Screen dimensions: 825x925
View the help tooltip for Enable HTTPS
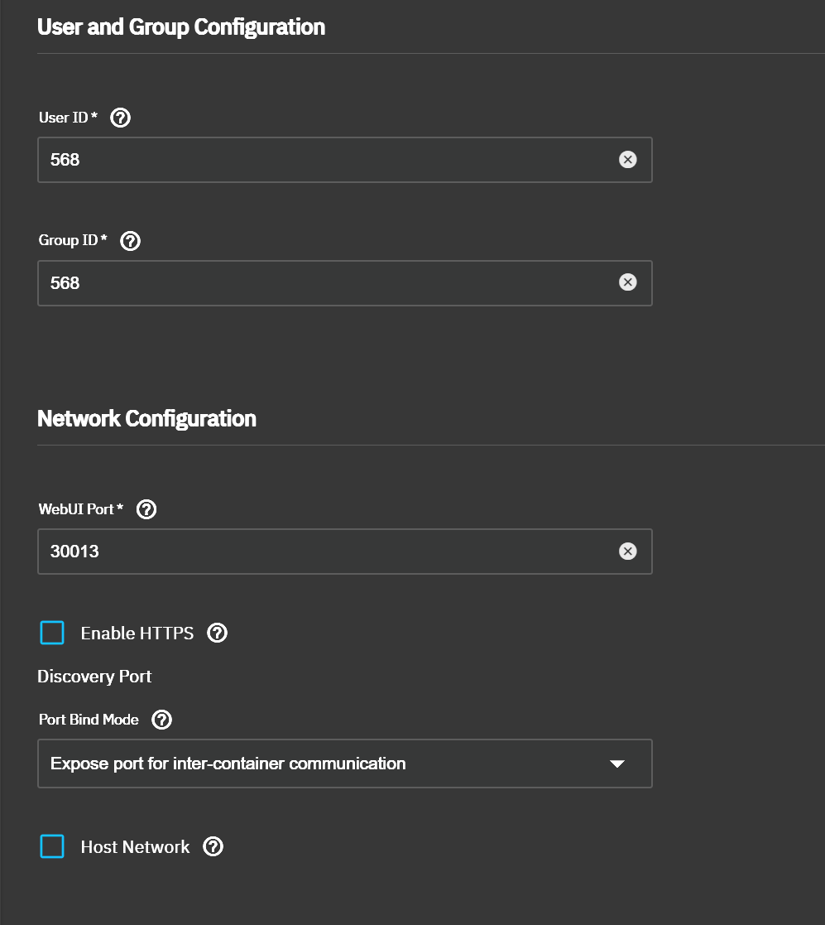[x=217, y=634]
